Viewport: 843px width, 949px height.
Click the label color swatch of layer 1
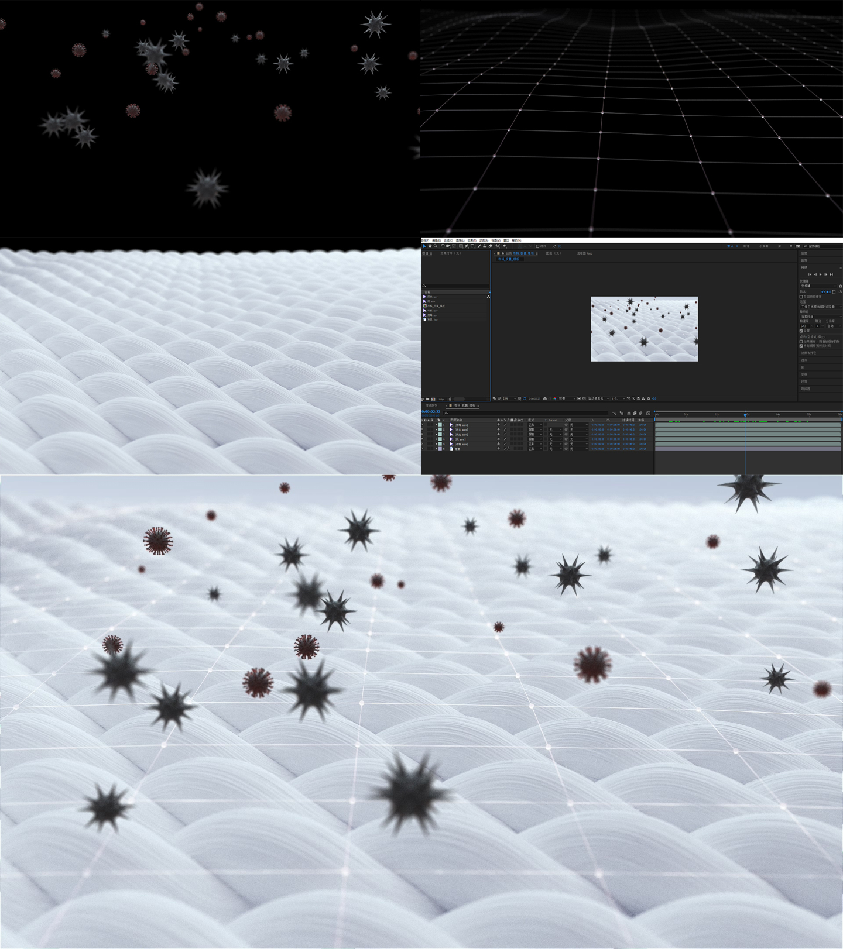440,425
